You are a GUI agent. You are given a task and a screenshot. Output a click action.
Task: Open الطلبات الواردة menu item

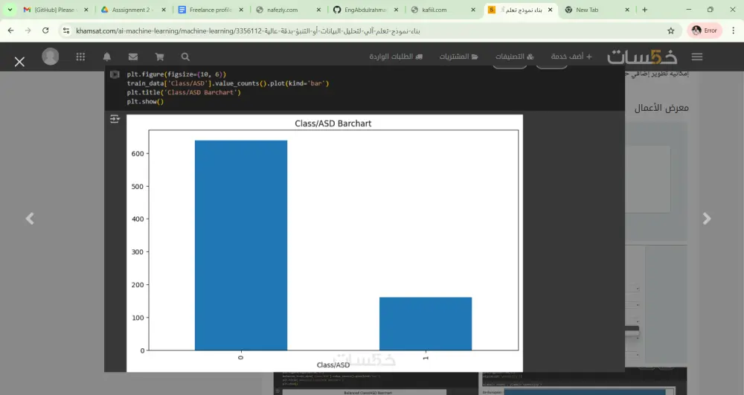point(396,57)
